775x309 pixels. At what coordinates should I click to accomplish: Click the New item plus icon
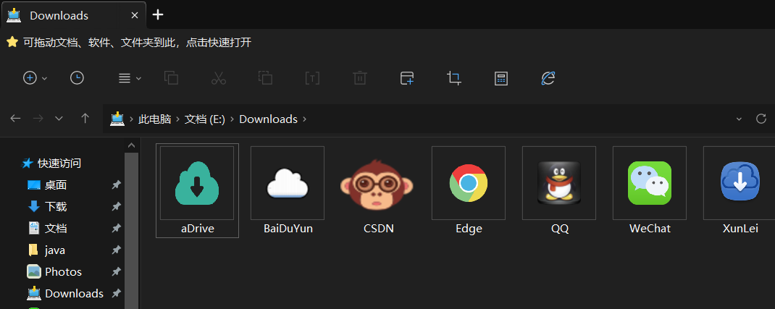pyautogui.click(x=30, y=78)
